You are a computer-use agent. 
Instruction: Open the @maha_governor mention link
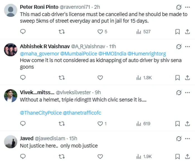coord(40,54)
